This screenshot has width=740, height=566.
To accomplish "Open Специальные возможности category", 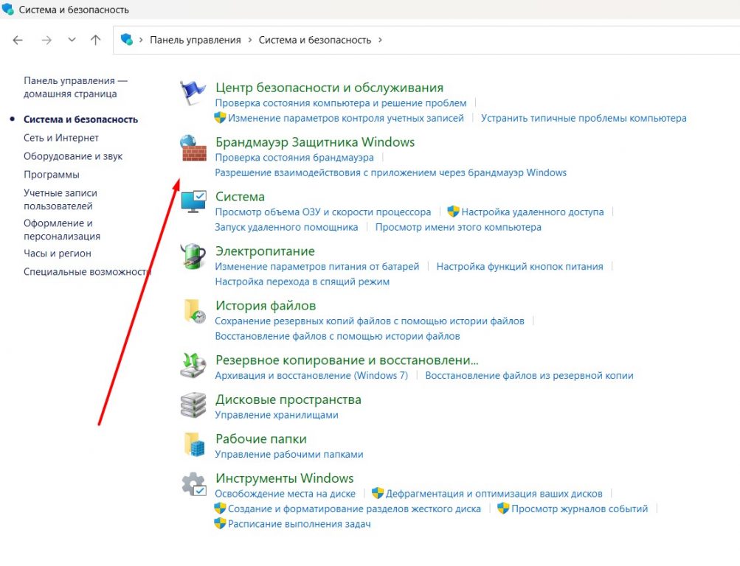I will click(87, 272).
